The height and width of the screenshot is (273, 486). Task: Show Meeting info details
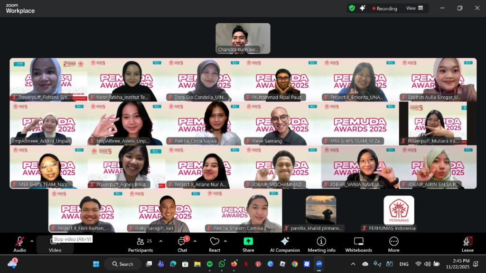(321, 244)
